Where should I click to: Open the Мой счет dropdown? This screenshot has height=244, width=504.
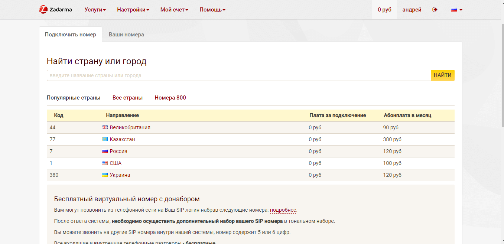pos(174,10)
